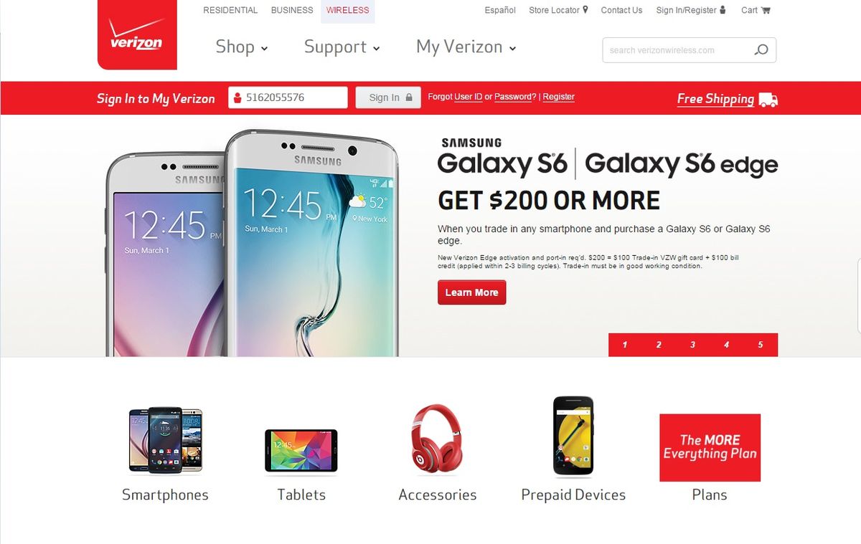This screenshot has width=861, height=544.
Task: Switch to the Residential tab
Action: pos(230,10)
